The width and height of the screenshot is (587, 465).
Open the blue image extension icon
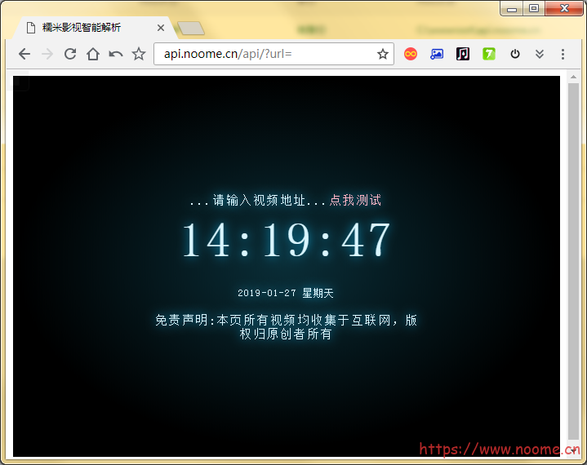(x=437, y=54)
